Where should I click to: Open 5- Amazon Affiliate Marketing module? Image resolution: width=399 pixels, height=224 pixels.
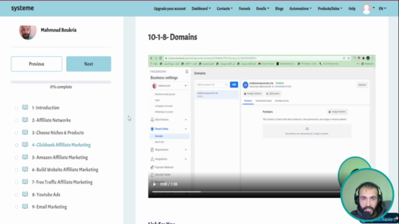pyautogui.click(x=60, y=157)
